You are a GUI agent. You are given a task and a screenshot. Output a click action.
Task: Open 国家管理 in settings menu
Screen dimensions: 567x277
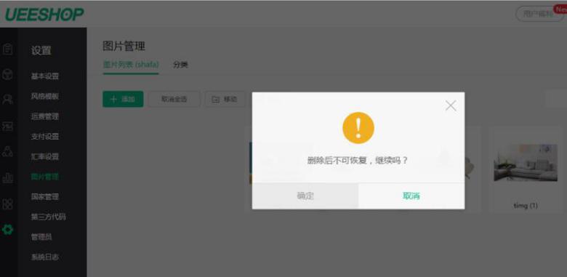45,197
